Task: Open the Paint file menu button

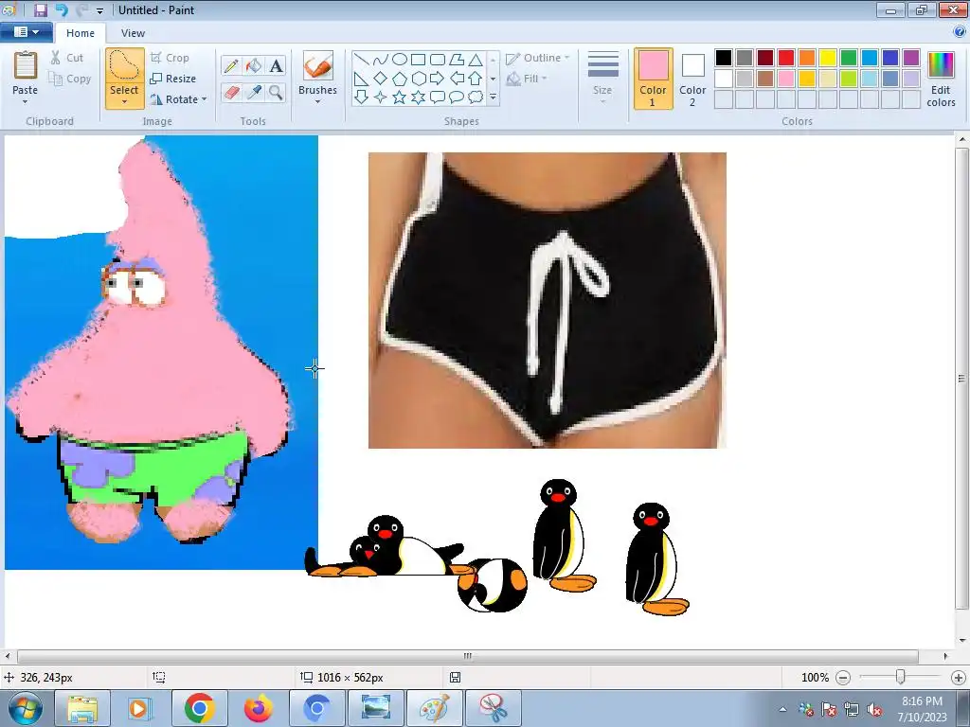Action: pyautogui.click(x=26, y=32)
